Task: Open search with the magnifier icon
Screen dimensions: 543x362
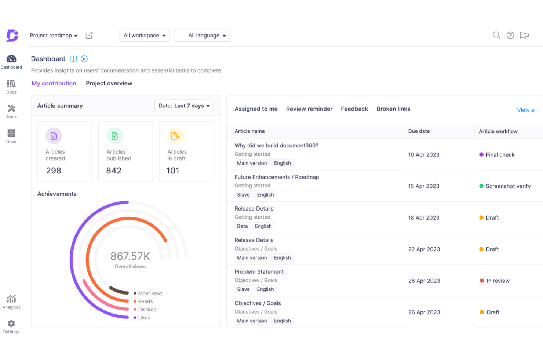Action: point(496,35)
